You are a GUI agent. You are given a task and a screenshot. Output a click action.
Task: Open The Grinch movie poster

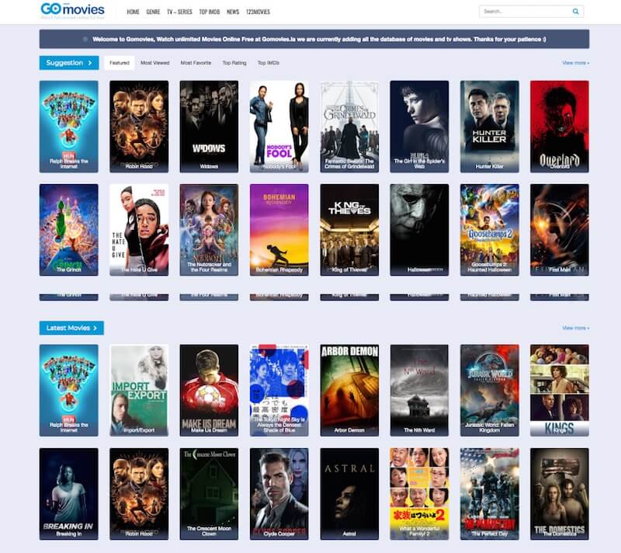click(69, 230)
